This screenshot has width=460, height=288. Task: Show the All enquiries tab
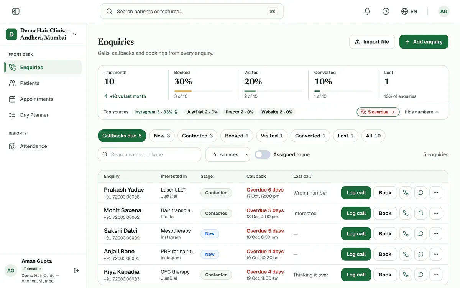[x=373, y=136]
